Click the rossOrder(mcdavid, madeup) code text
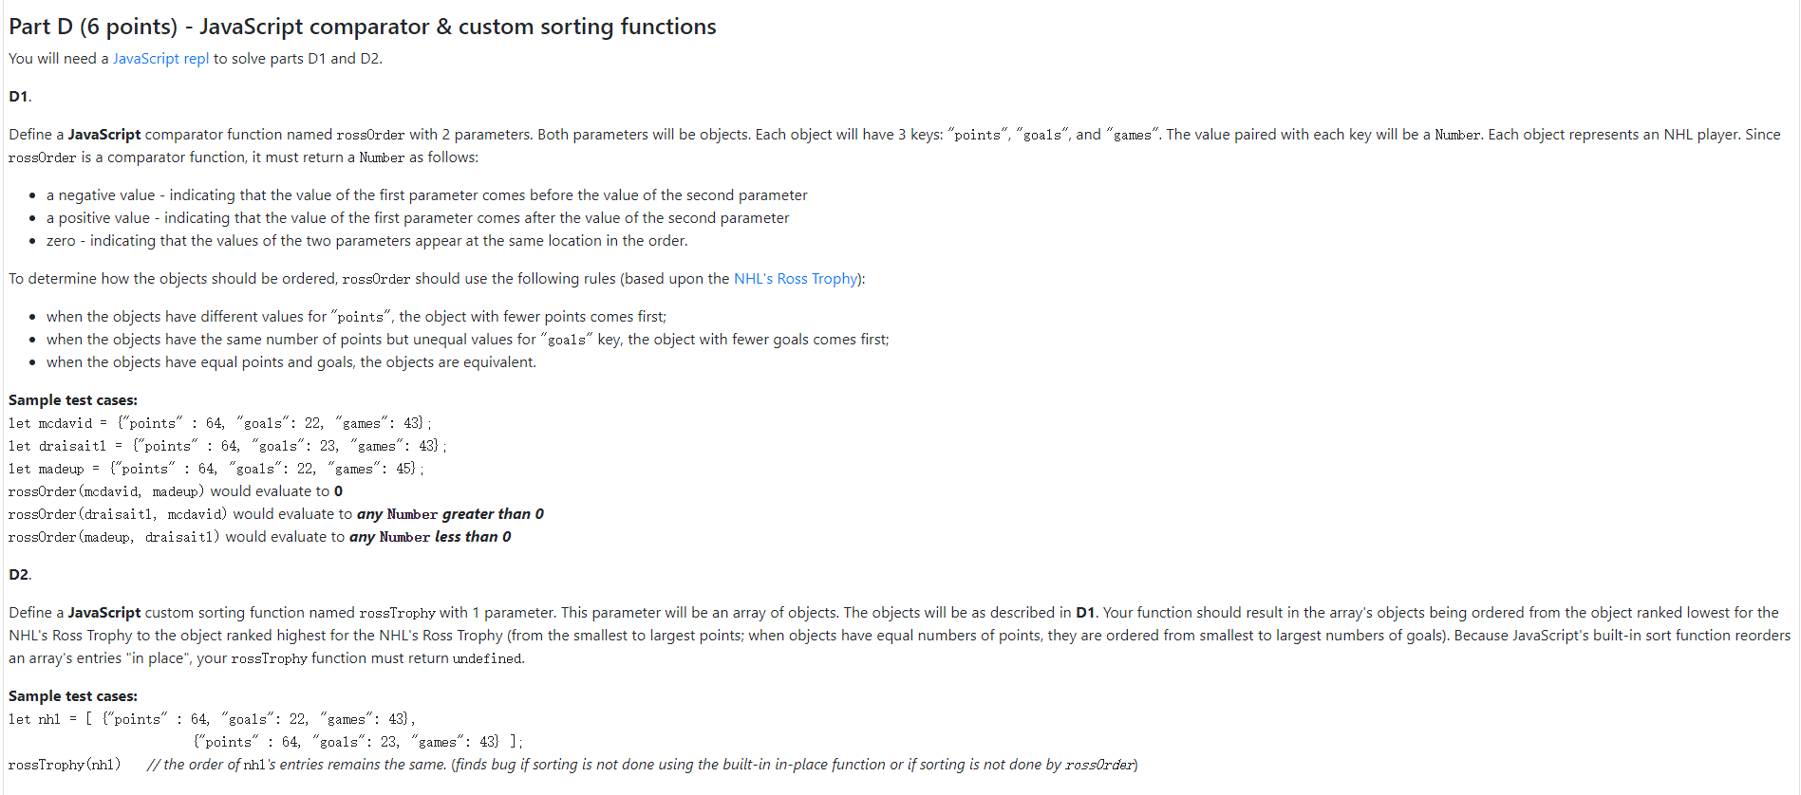 pos(106,491)
